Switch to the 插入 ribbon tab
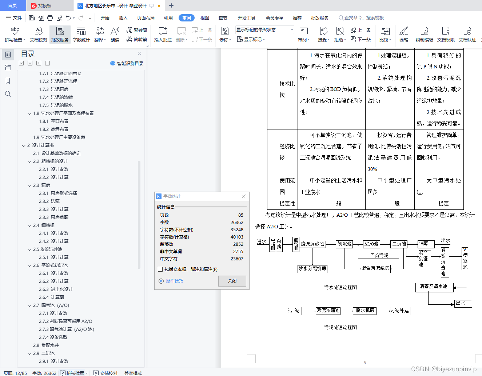The image size is (482, 376). coord(123,18)
